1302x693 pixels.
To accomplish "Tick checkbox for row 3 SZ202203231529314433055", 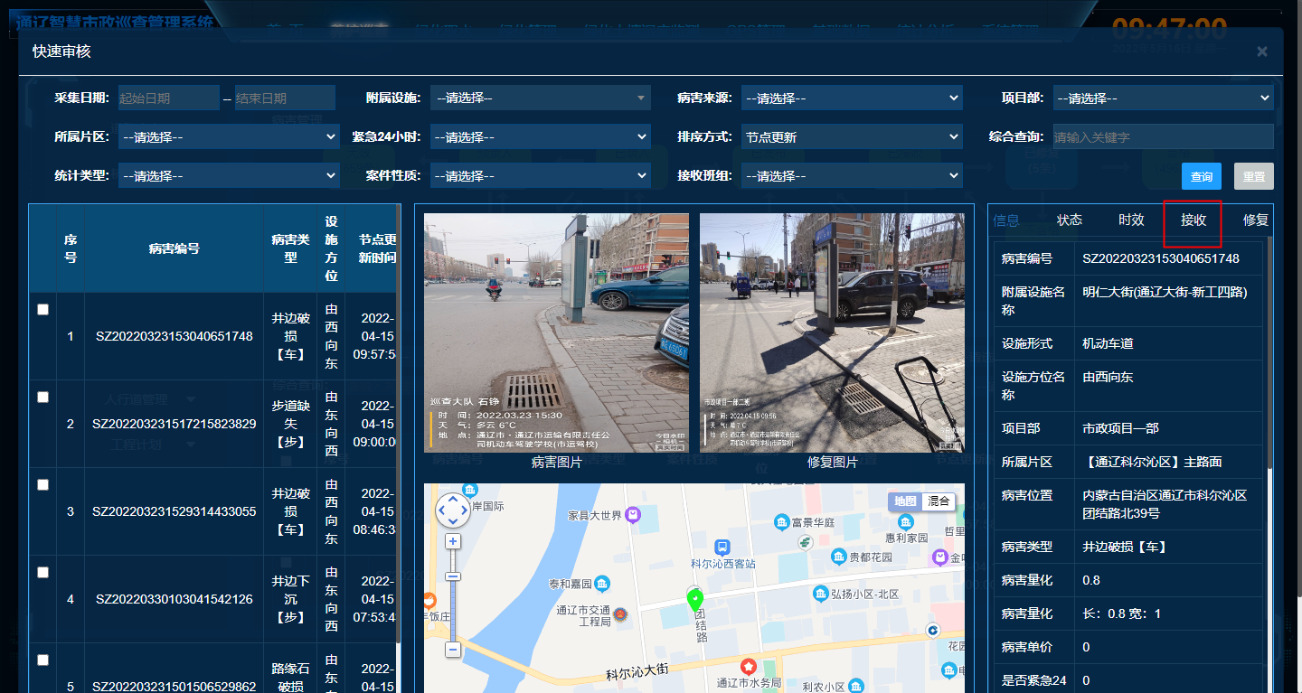I will point(42,484).
